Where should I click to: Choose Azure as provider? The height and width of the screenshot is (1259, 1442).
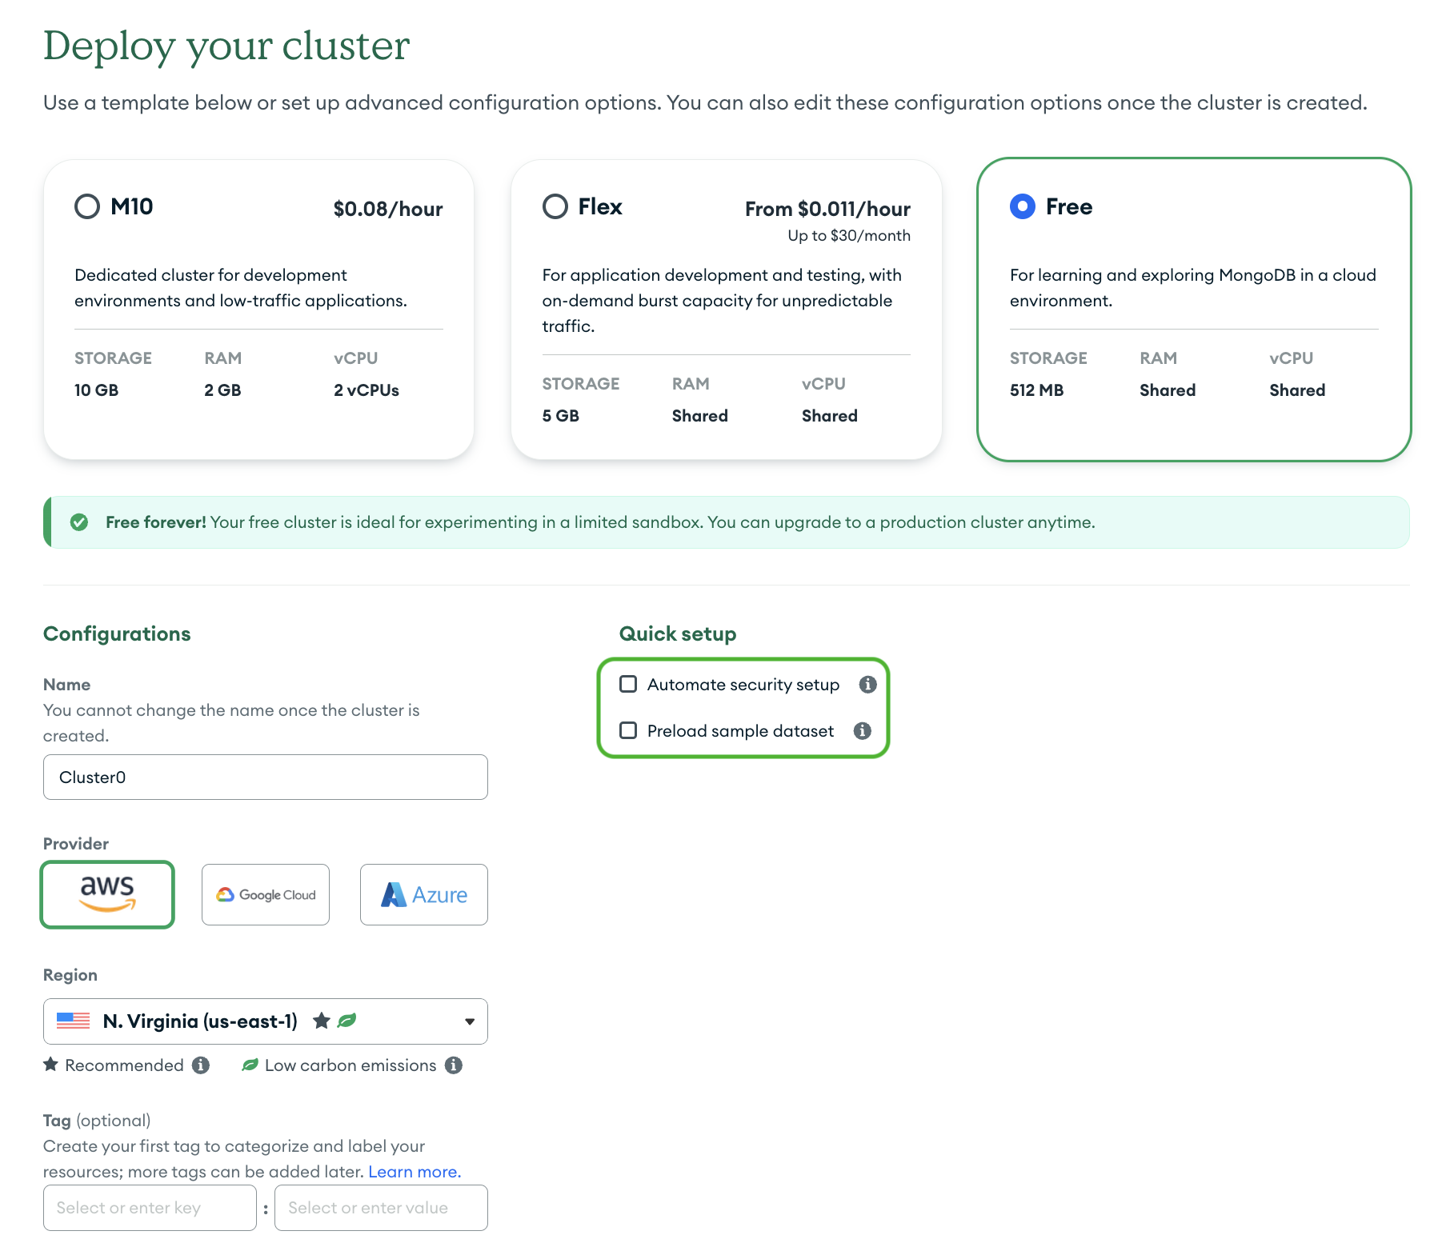pos(423,894)
